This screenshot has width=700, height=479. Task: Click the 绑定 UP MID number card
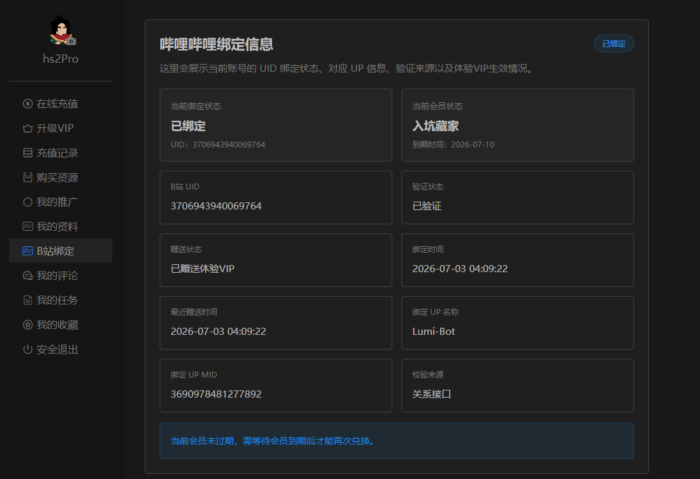(x=276, y=385)
